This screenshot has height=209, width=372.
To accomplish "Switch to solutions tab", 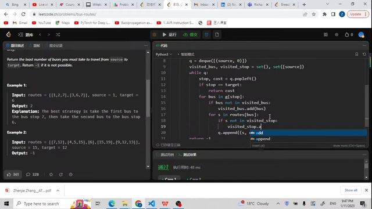I will click(35, 45).
